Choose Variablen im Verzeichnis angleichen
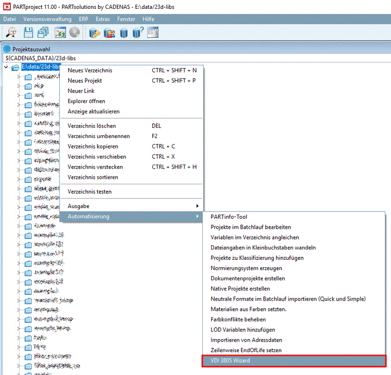 tap(294, 237)
